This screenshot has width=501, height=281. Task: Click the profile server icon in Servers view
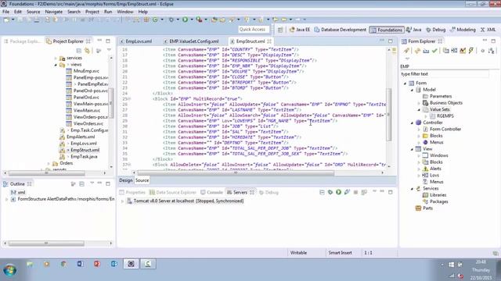(347, 192)
